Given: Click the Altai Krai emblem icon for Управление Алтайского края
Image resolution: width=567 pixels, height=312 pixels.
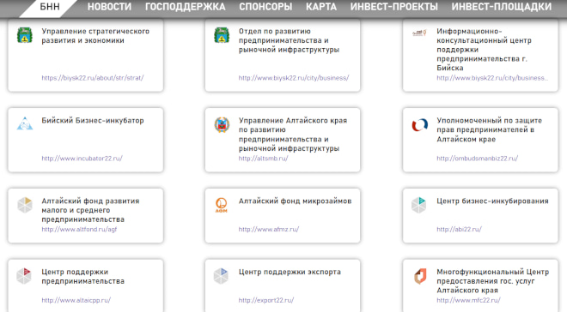Looking at the screenshot, I should (222, 124).
